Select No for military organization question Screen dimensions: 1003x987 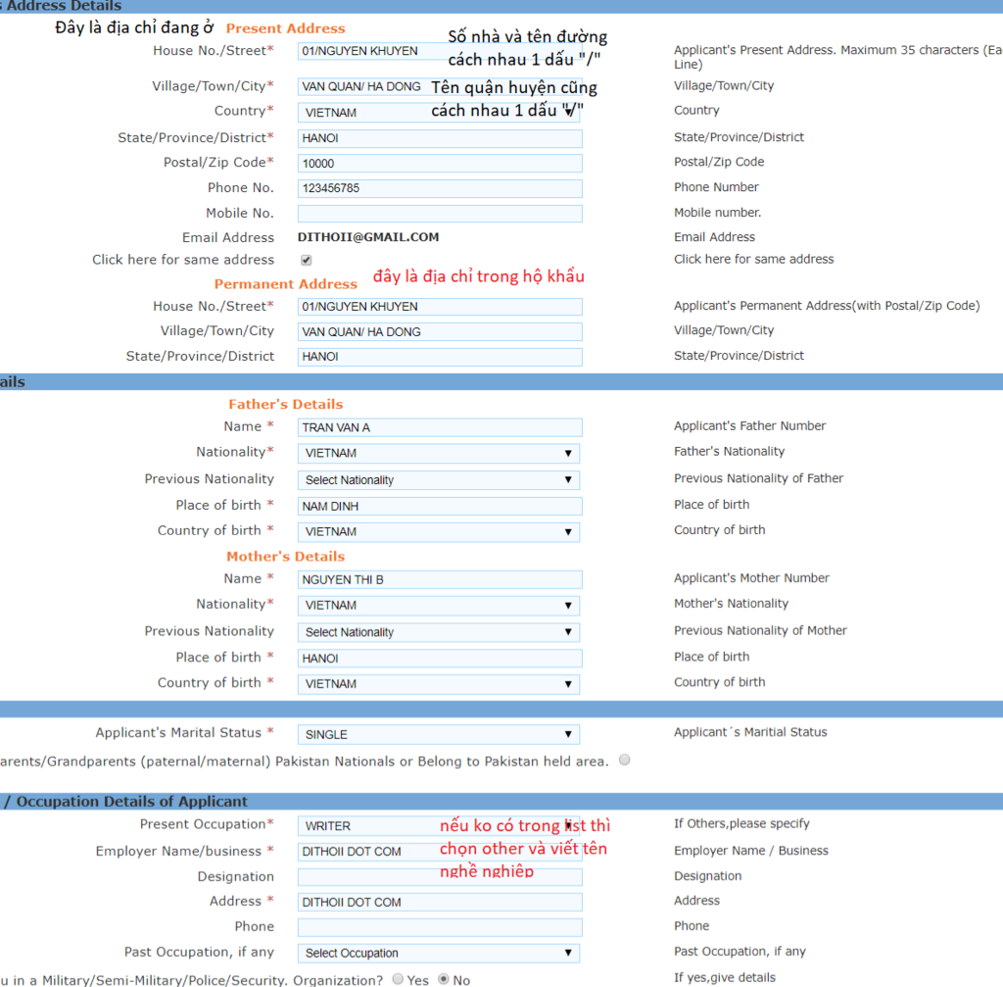pos(444,979)
